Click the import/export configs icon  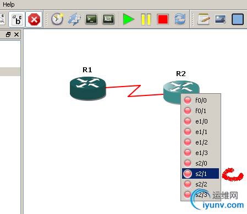[x=74, y=19]
